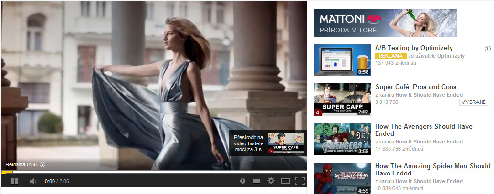
Task: Switch to theater mode rectangle icon
Action: point(285,181)
